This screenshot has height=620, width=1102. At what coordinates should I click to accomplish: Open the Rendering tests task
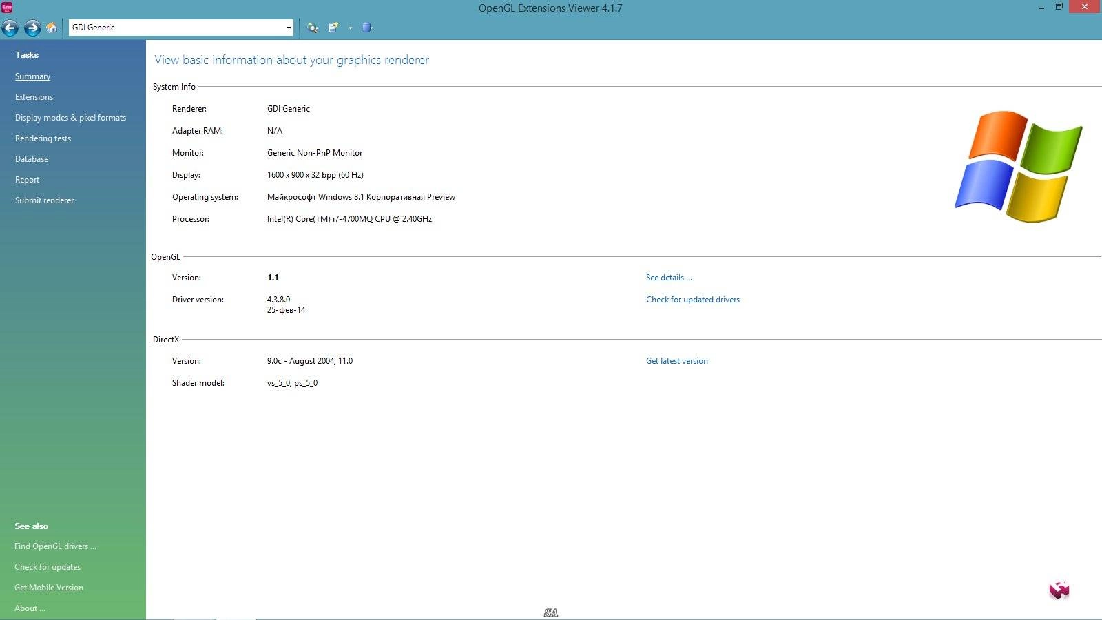coord(43,138)
